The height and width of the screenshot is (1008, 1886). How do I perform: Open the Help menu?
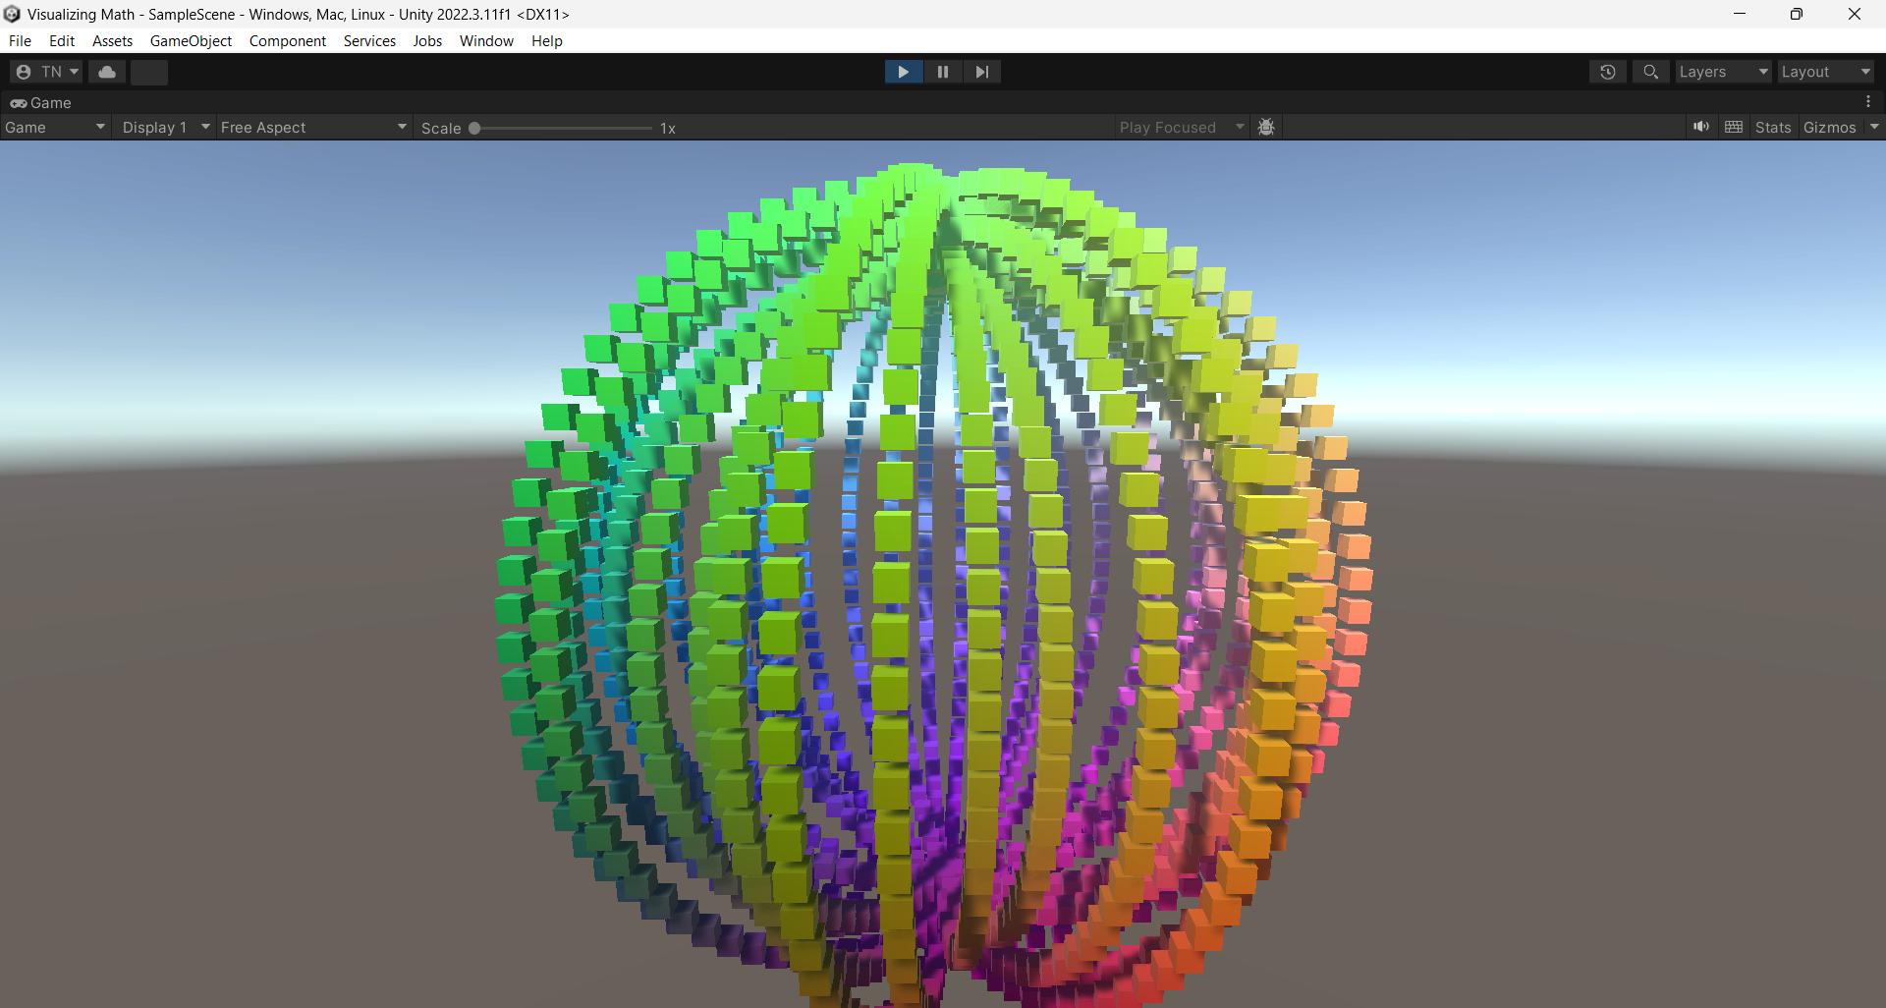coord(547,41)
